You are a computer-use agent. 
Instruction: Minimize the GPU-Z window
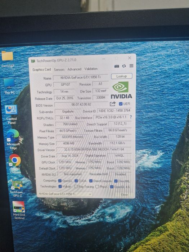pos(104,59)
